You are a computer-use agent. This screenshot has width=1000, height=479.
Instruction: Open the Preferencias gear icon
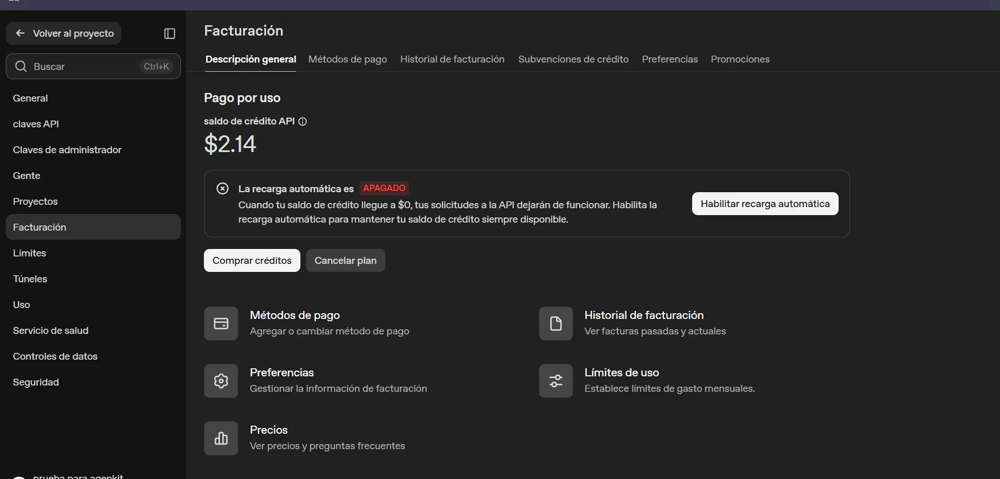221,381
